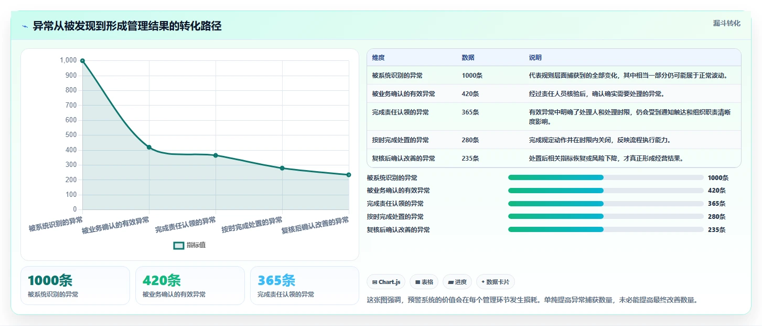The image size is (762, 326).
Task: Click the y-axis value 500
Action: 70,135
